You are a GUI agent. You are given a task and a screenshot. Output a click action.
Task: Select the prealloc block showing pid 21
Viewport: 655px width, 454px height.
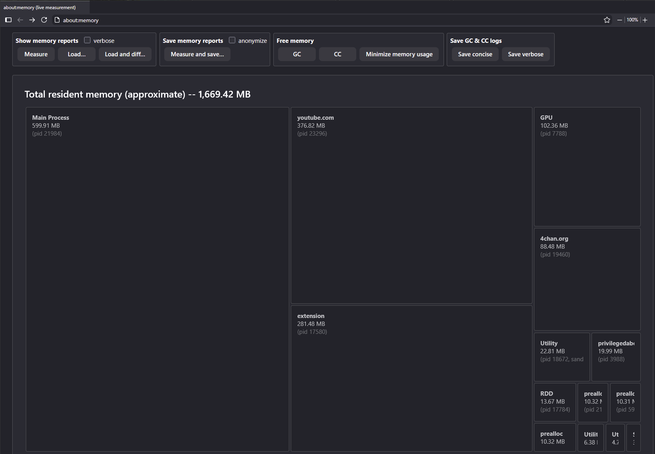(x=593, y=402)
